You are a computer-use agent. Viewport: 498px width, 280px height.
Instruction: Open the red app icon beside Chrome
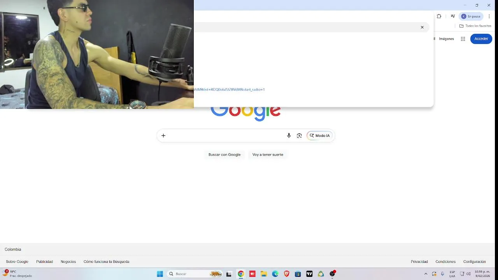click(x=252, y=274)
